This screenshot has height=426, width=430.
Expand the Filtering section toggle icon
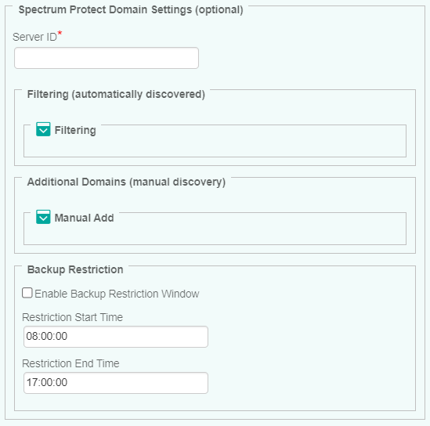coord(43,129)
